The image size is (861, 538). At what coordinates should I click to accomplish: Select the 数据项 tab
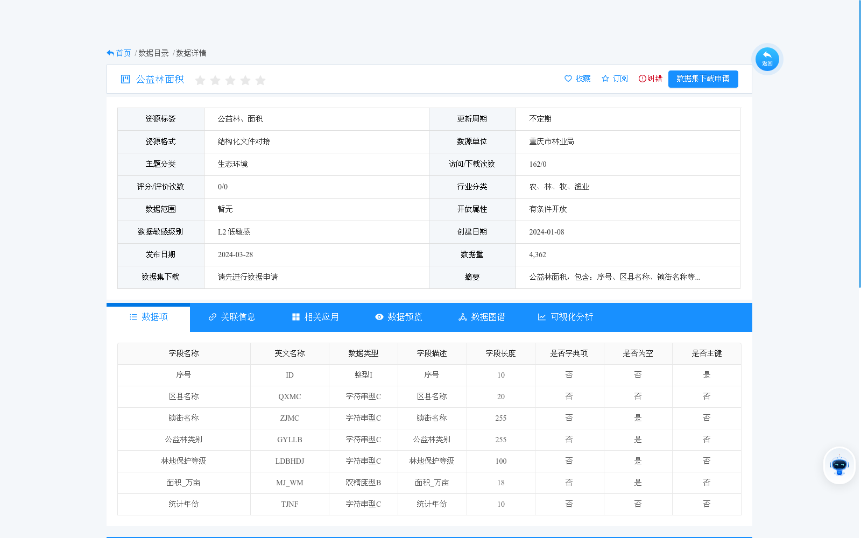pos(154,317)
